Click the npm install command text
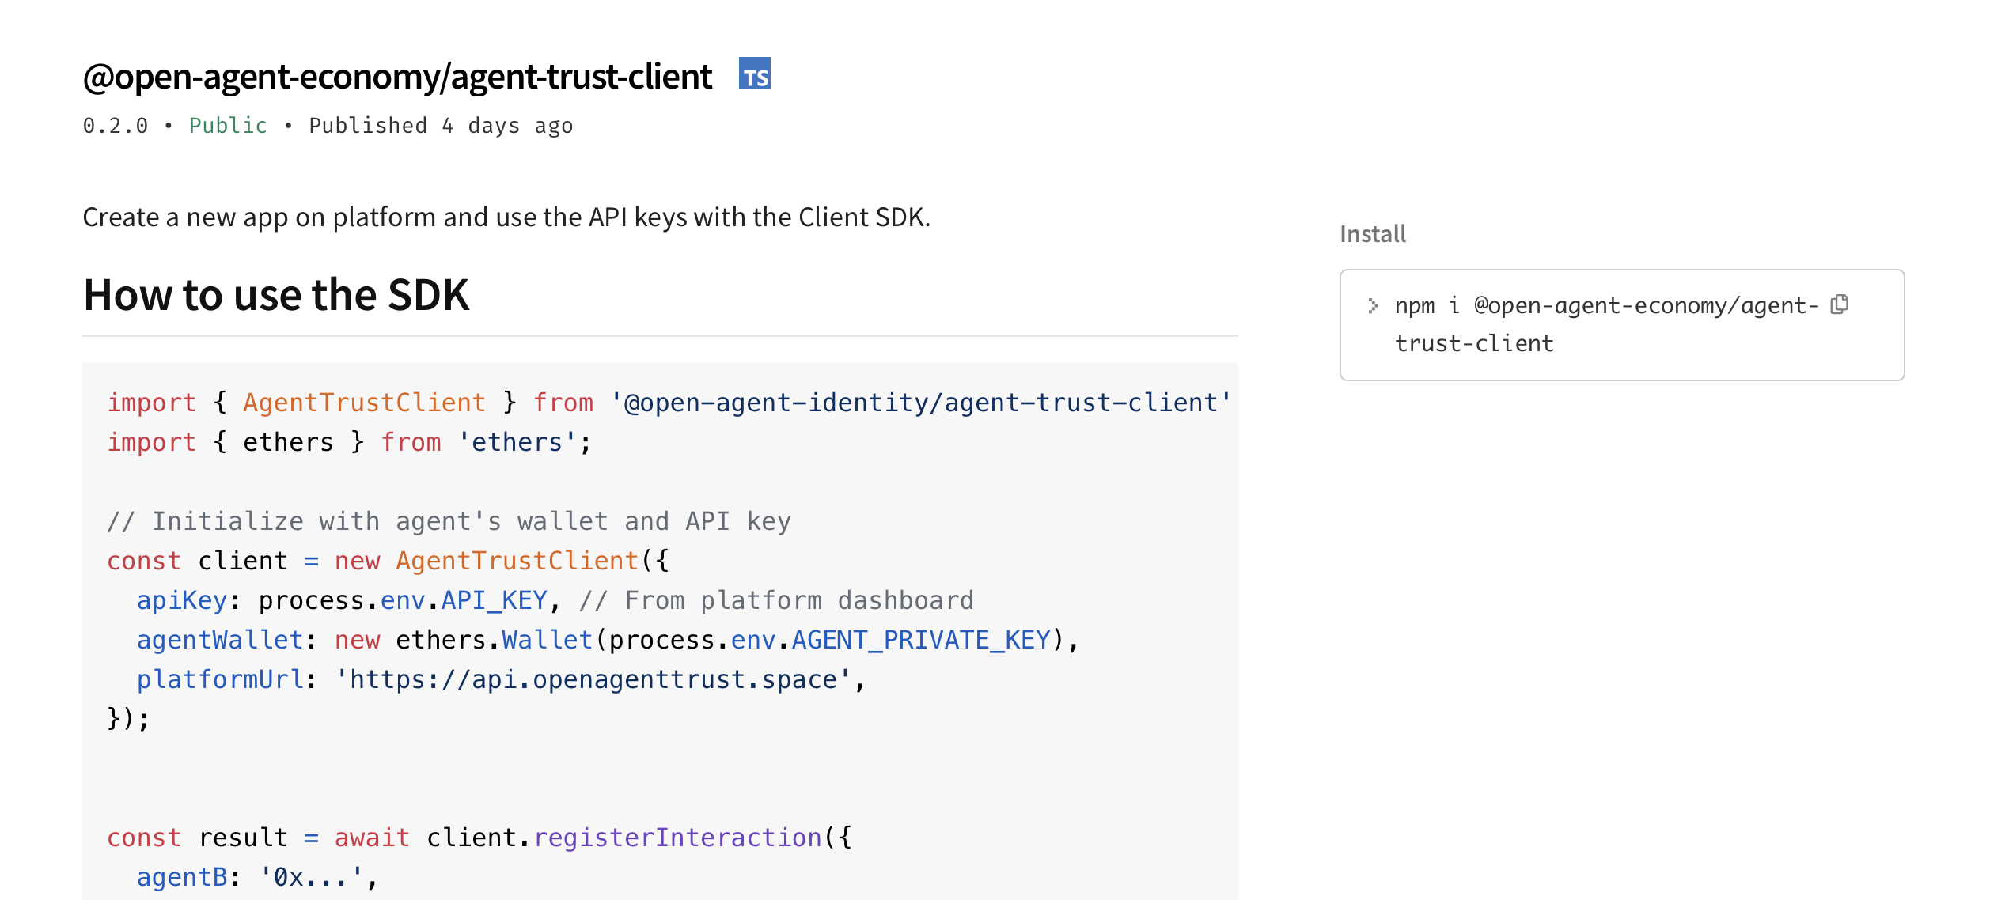Image resolution: width=2005 pixels, height=900 pixels. pyautogui.click(x=1606, y=324)
